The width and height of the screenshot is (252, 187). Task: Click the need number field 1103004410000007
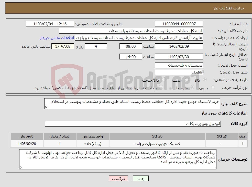(179, 24)
